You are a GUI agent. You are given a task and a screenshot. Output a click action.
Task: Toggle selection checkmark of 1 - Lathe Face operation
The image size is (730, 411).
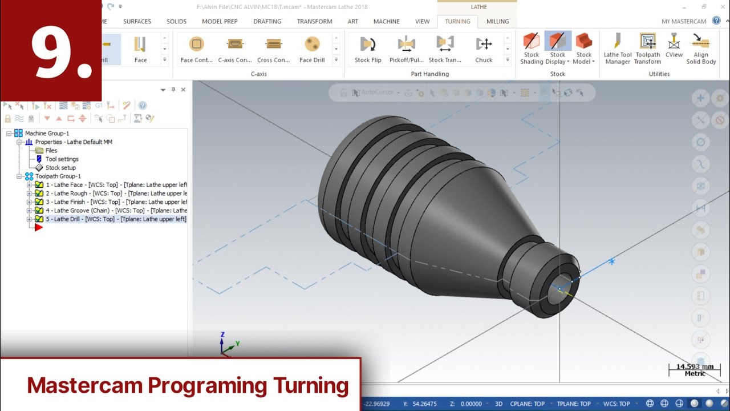[x=39, y=185]
